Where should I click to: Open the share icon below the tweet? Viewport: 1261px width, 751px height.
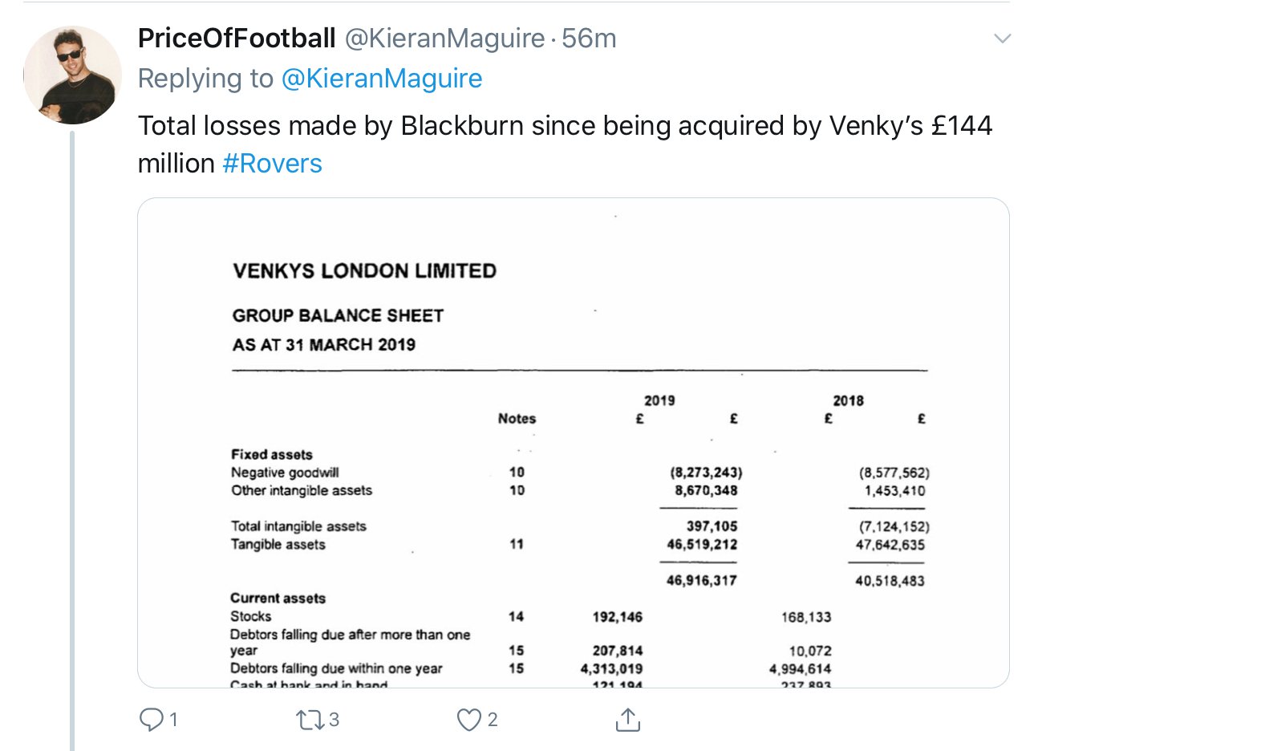pos(627,720)
